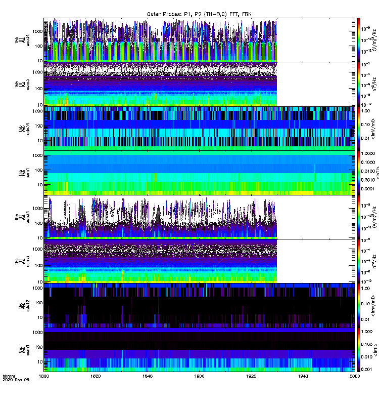The width and height of the screenshot is (379, 405).
Task: Click the 0.0001 value on thb fbk scm1 color scale
Action: coord(368,189)
